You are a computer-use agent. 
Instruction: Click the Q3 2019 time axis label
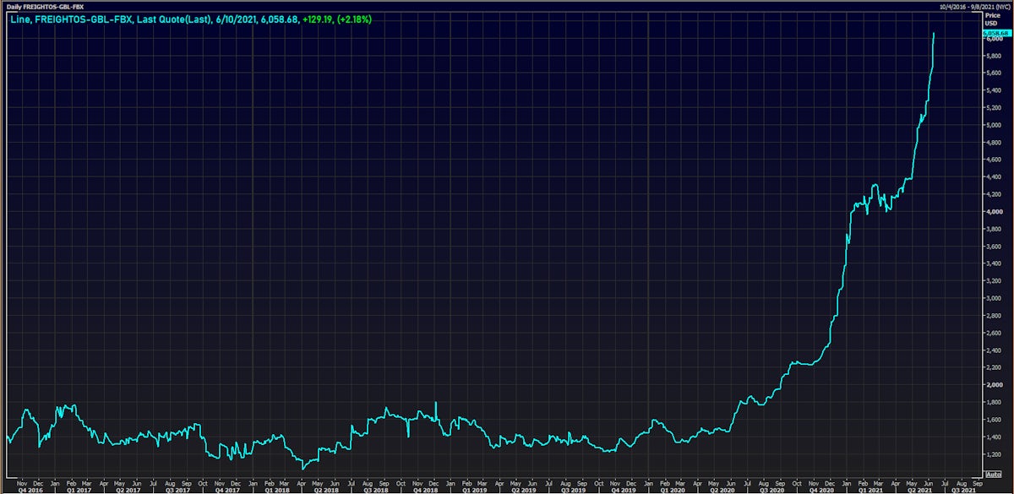(574, 489)
